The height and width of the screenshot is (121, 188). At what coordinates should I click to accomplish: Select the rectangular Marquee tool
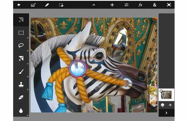21,33
